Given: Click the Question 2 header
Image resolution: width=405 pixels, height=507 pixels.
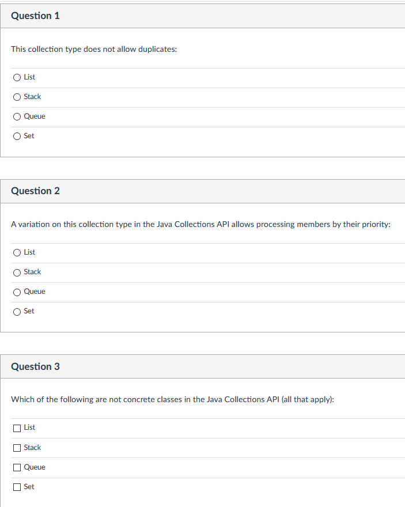Looking at the screenshot, I should (35, 191).
